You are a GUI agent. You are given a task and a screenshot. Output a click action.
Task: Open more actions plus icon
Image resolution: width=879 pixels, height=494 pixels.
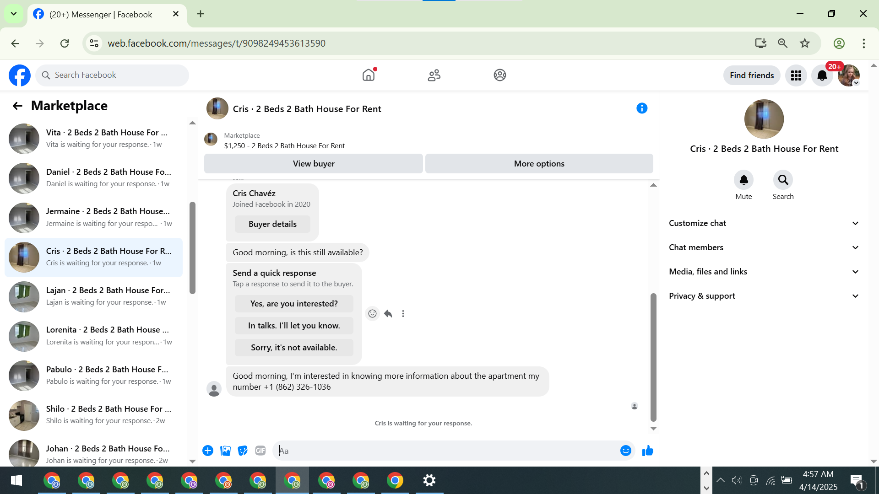[208, 451]
